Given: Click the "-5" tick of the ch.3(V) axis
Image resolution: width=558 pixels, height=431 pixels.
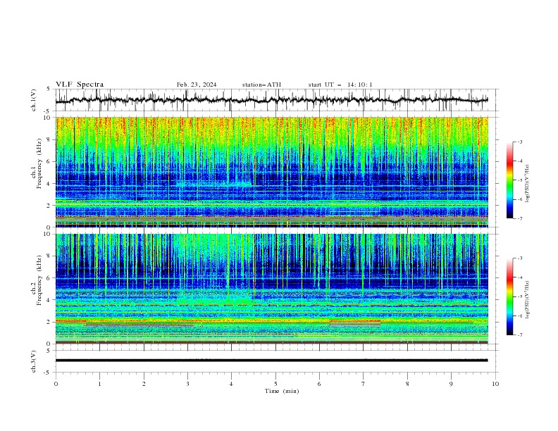Looking at the screenshot, I should pos(48,373).
